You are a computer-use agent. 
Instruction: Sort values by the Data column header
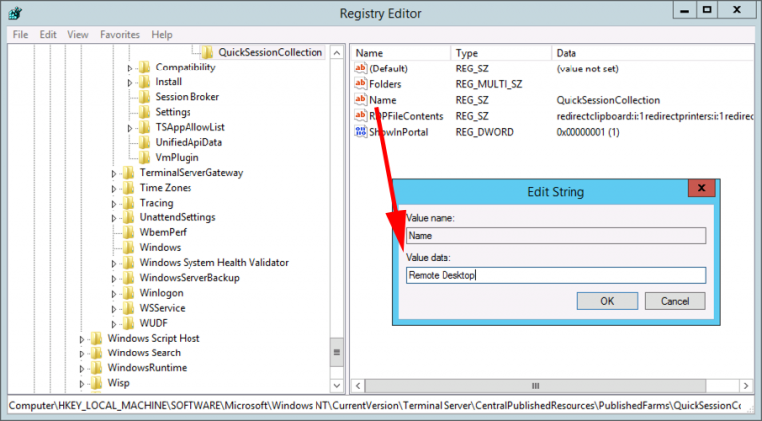[653, 53]
